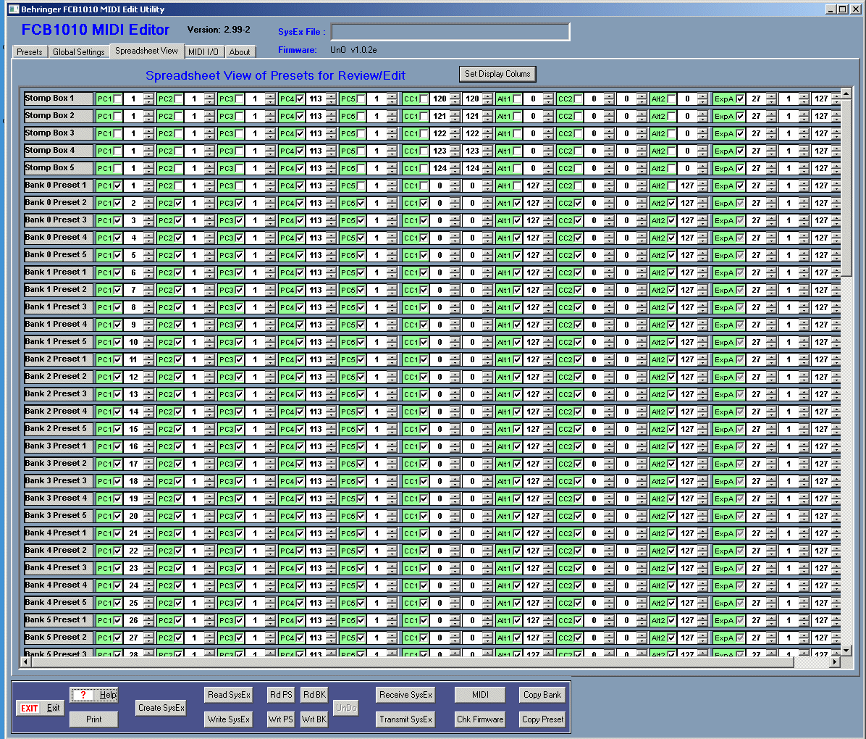
Task: Uncheck PC5 in Bank 4 Preset 3 row
Action: [x=361, y=568]
